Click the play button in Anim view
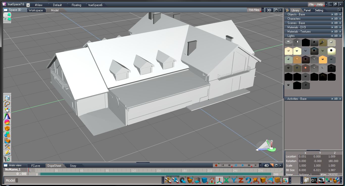Image resolution: width=345 pixels, height=186 pixels. (x=243, y=165)
